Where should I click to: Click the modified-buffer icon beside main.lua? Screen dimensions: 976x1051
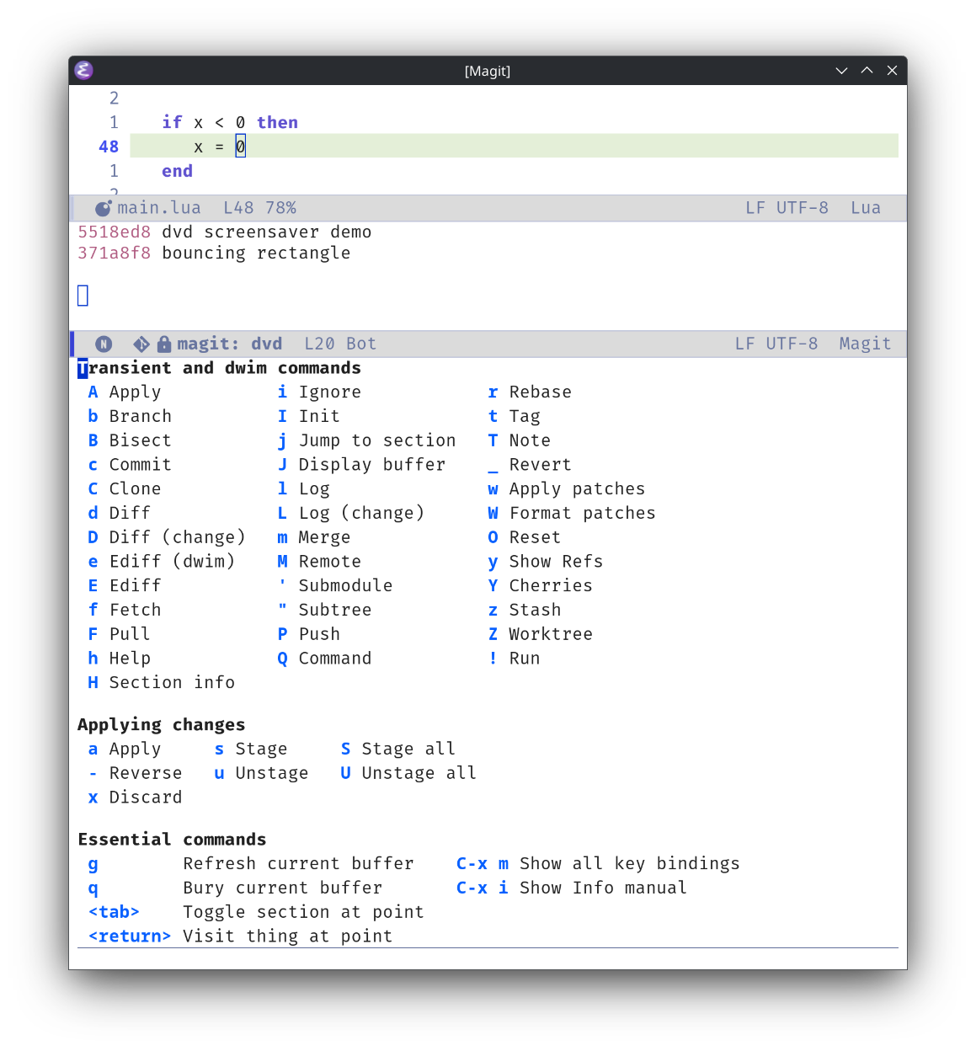click(103, 209)
